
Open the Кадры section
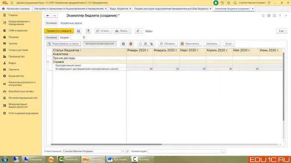[12, 63]
